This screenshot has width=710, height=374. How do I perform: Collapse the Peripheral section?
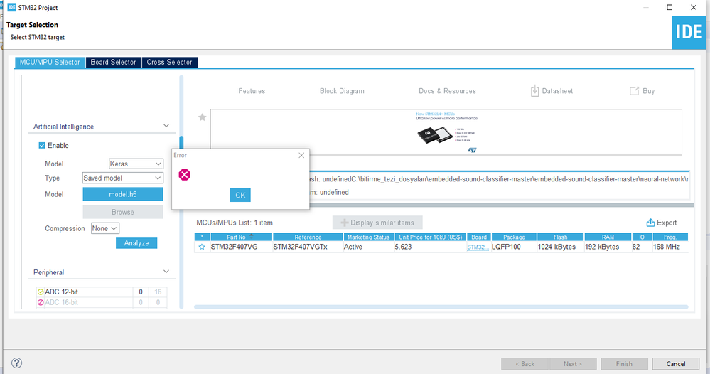[166, 272]
